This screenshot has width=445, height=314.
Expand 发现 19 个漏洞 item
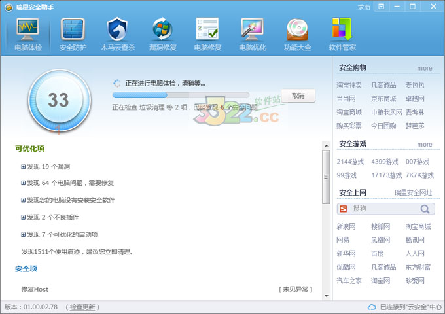pos(24,167)
